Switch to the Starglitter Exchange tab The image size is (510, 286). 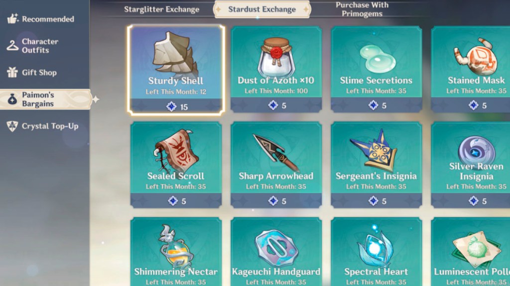tap(162, 9)
